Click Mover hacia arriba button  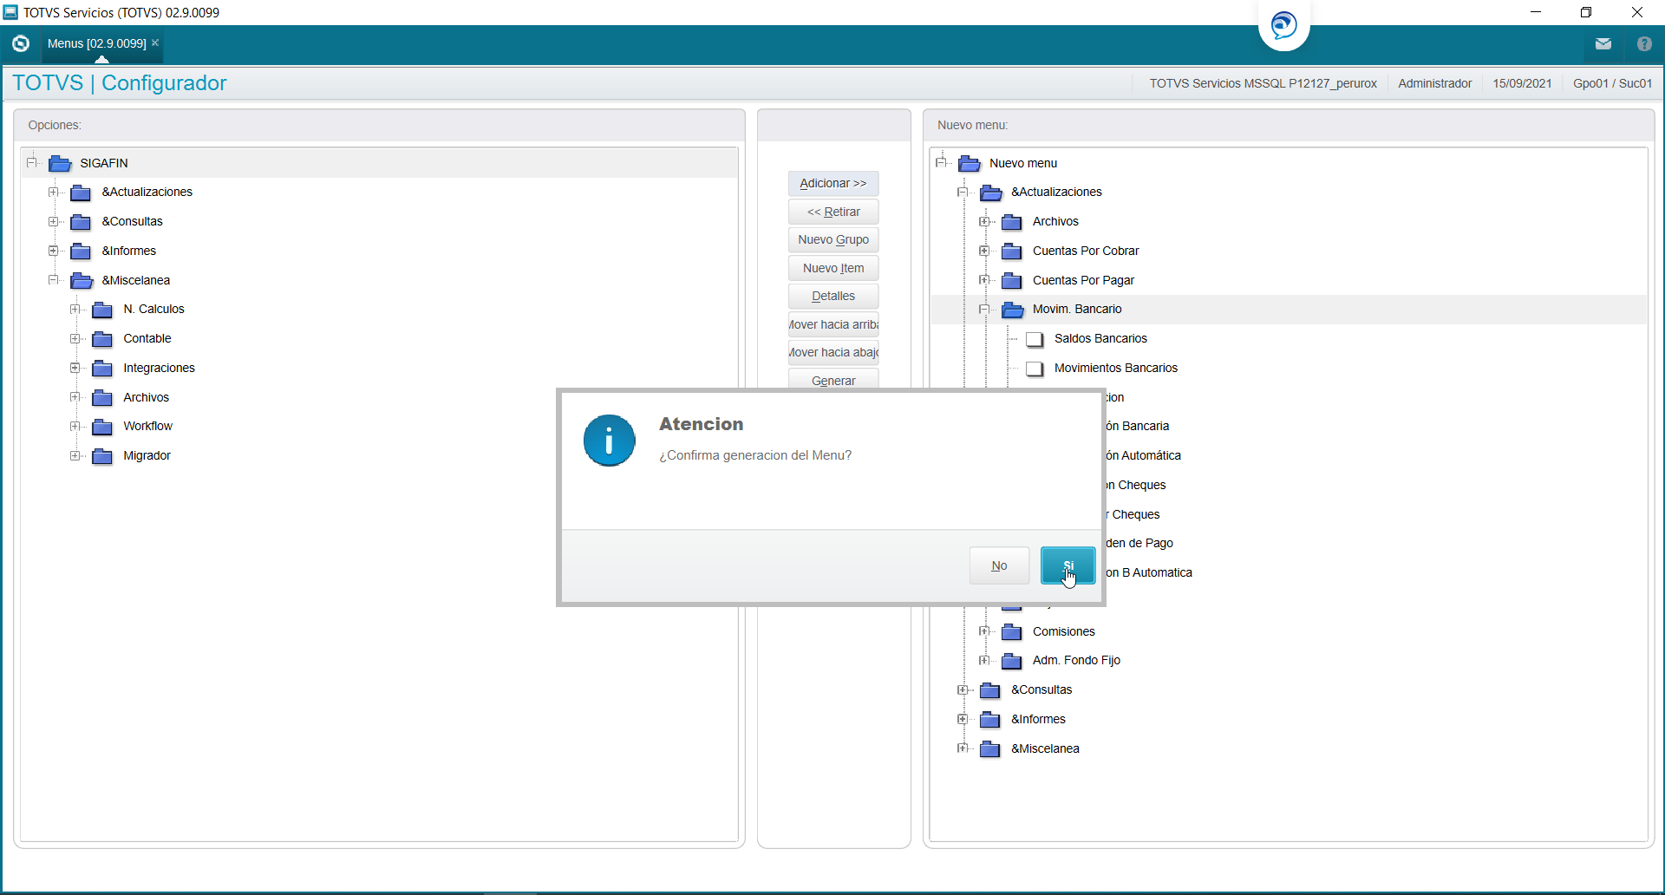833,324
